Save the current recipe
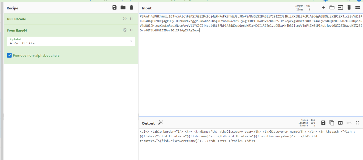363x160 pixels. [114, 8]
